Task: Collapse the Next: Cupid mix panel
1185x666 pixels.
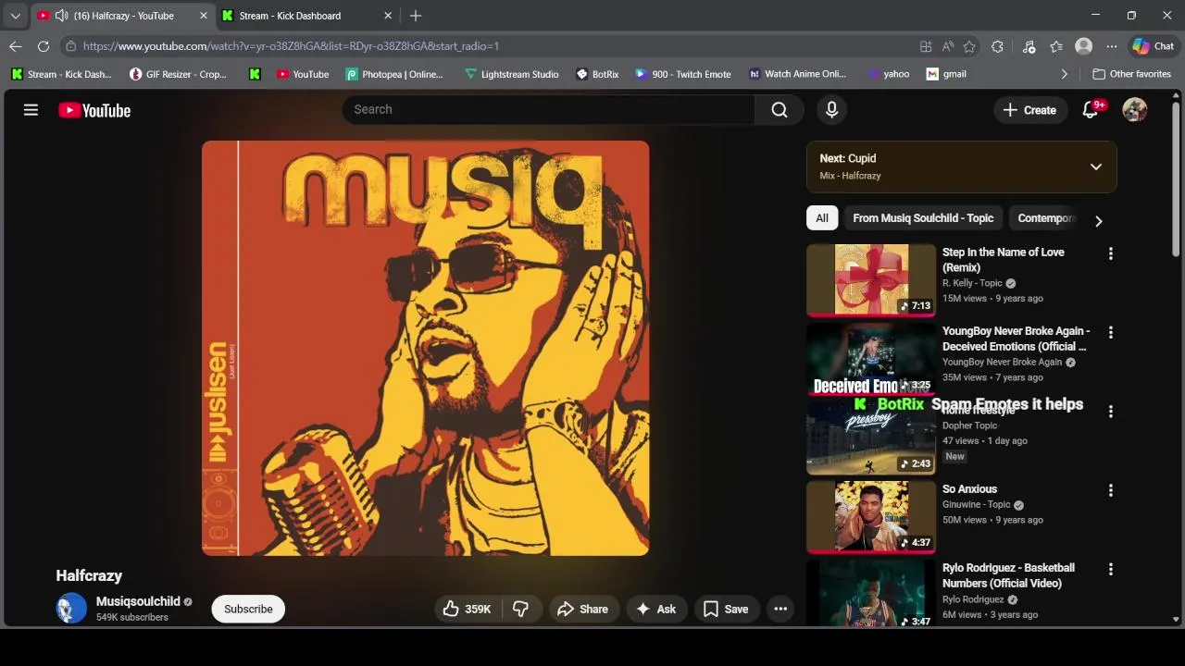Action: (1096, 166)
